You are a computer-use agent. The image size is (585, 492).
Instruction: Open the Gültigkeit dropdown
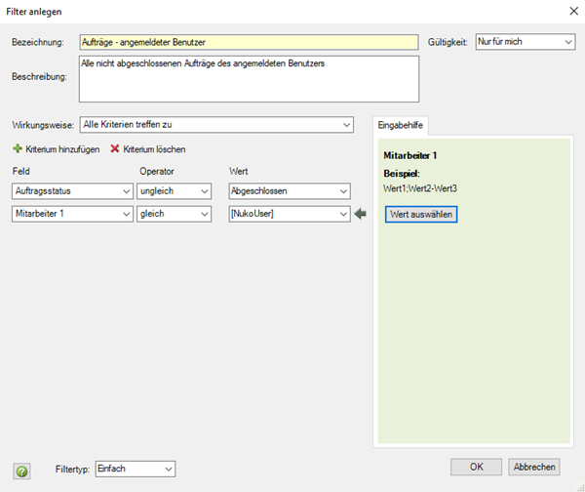point(526,41)
